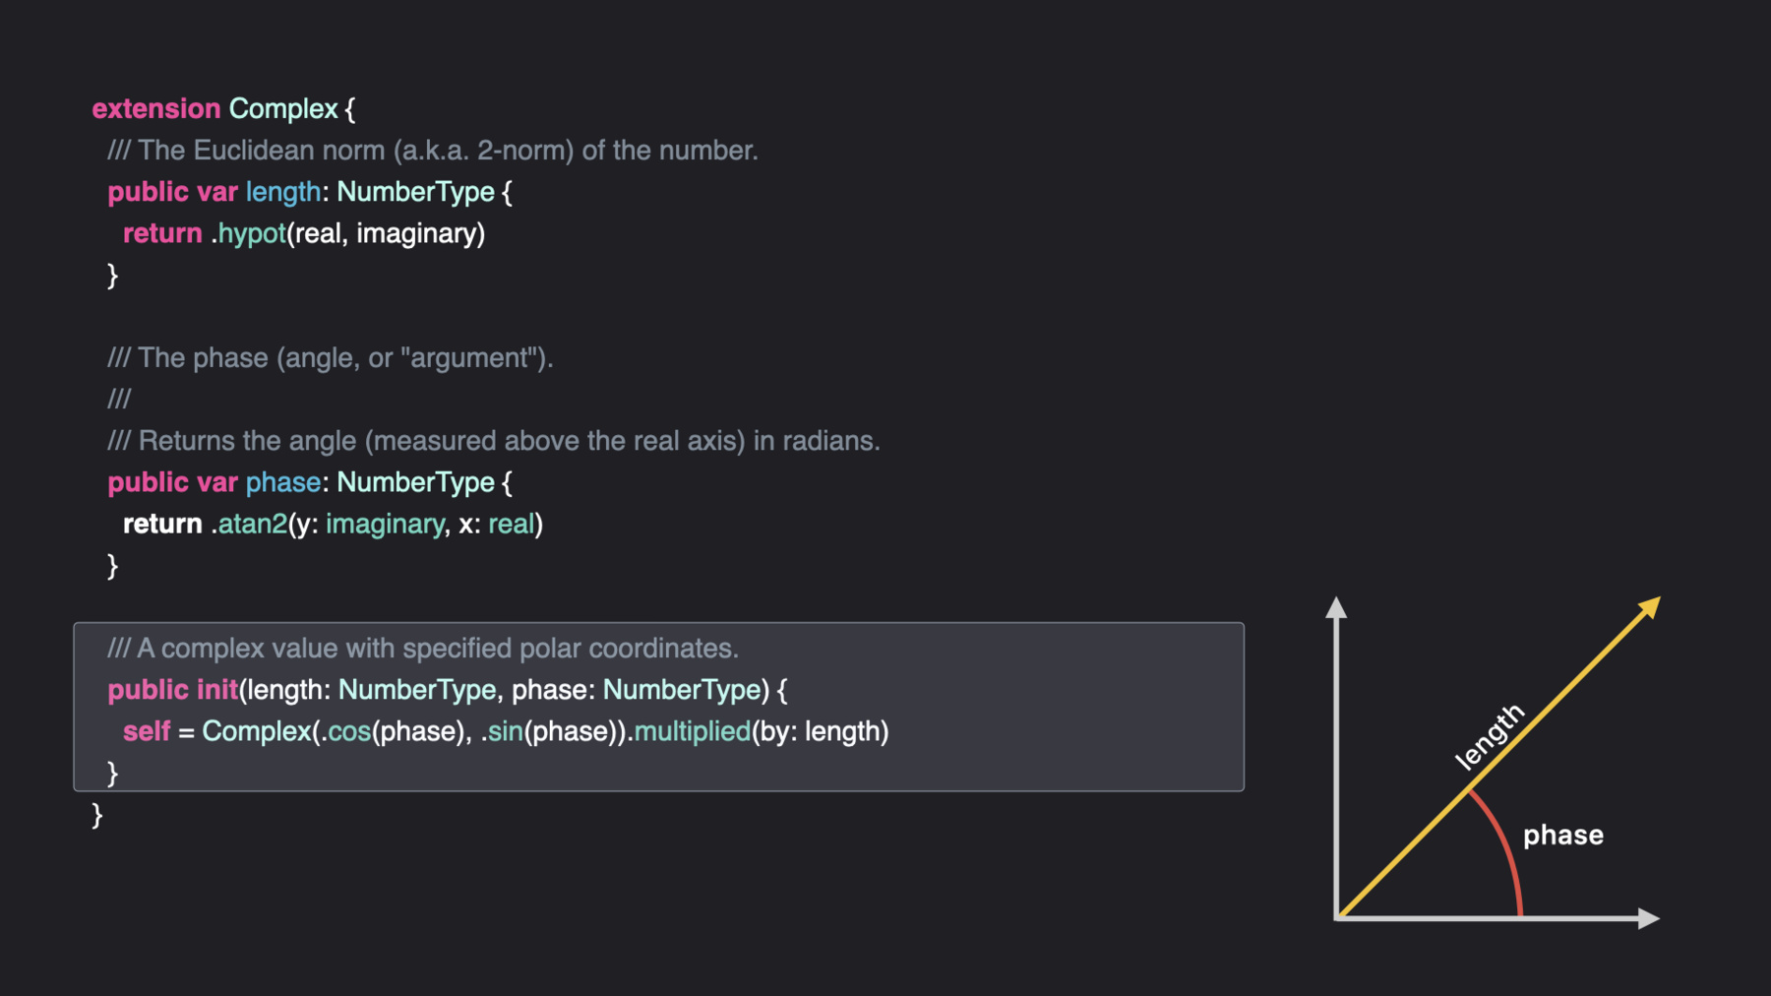Click the 'init' keyword
The image size is (1771, 996).
point(217,690)
